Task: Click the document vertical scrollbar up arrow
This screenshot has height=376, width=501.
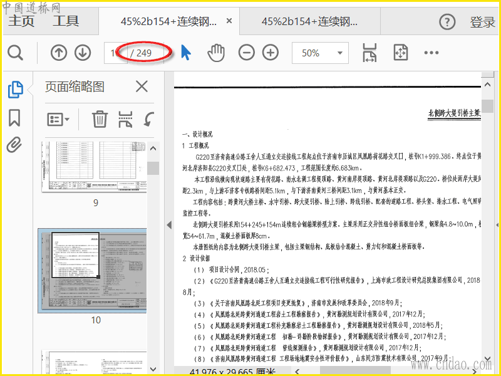Action: click(487, 85)
